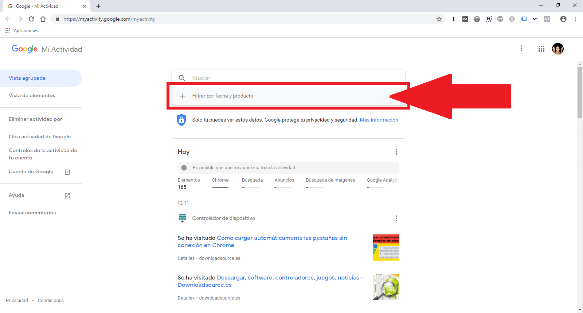
Task: Open Controlador de dispositivo three-dot menu
Action: click(396, 218)
